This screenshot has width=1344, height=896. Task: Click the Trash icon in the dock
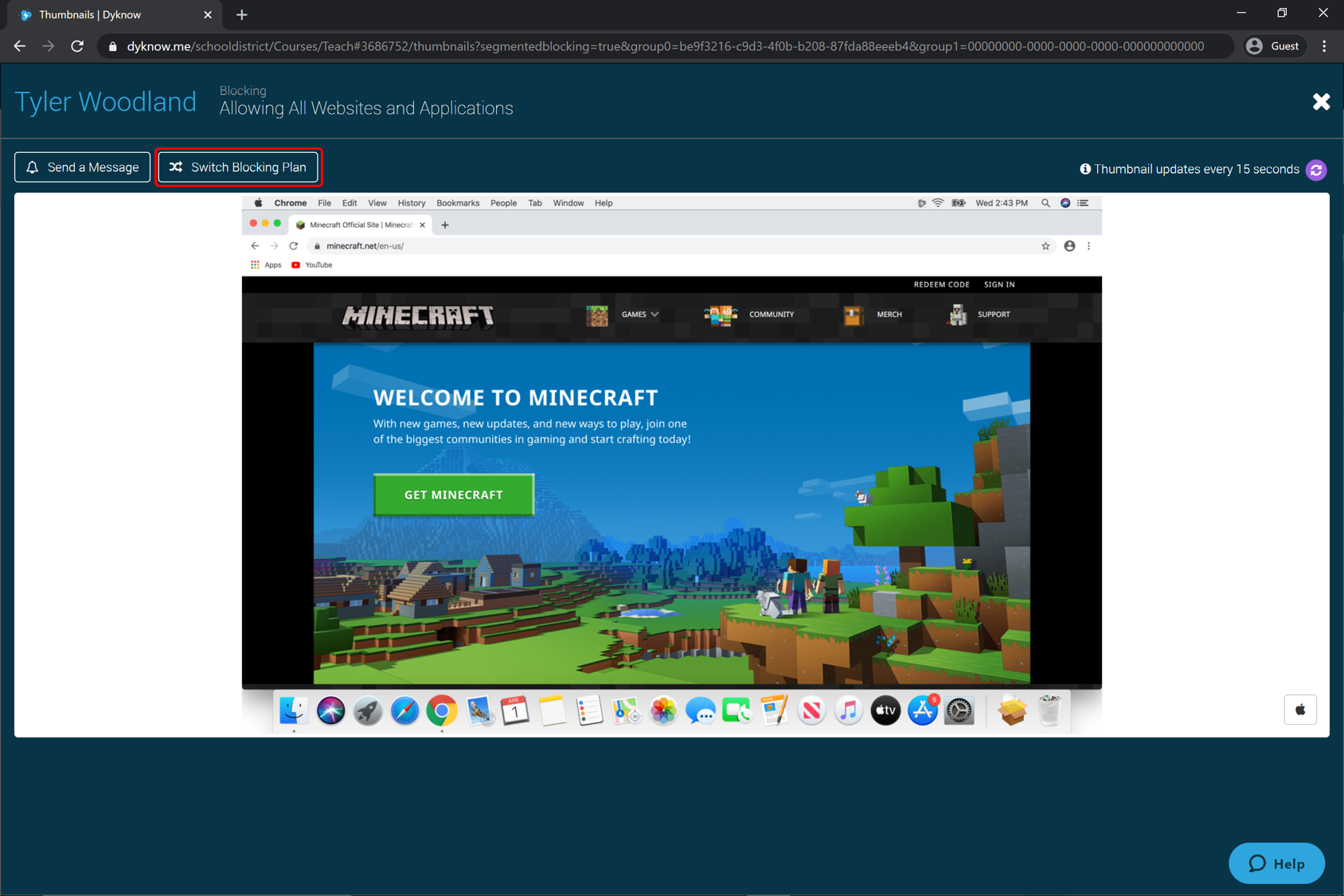click(1049, 710)
